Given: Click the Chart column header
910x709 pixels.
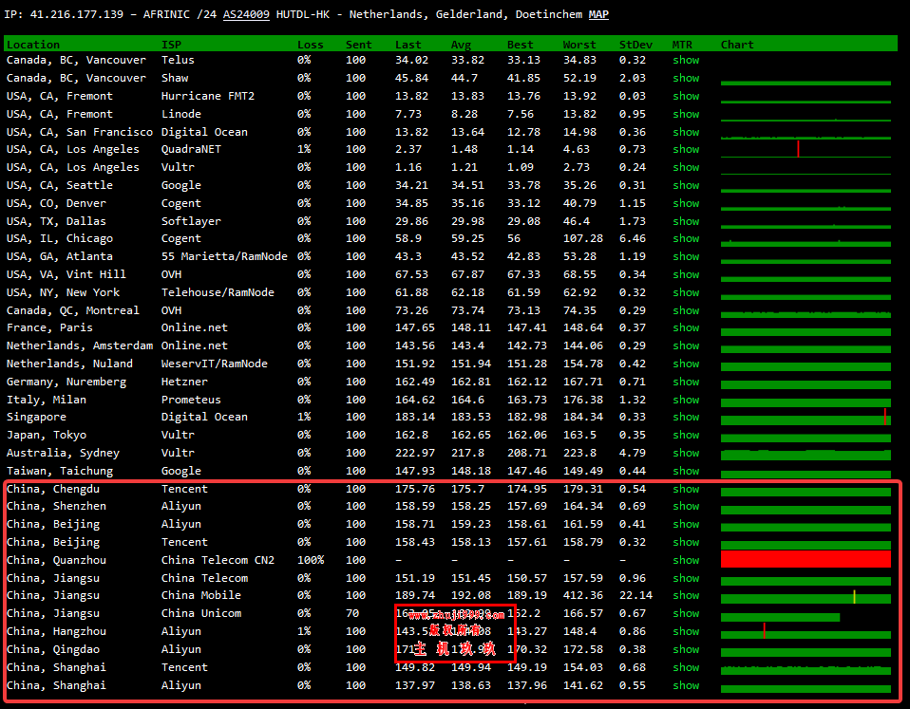Looking at the screenshot, I should 737,45.
